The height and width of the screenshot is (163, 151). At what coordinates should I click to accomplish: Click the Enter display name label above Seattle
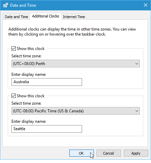[29, 121]
